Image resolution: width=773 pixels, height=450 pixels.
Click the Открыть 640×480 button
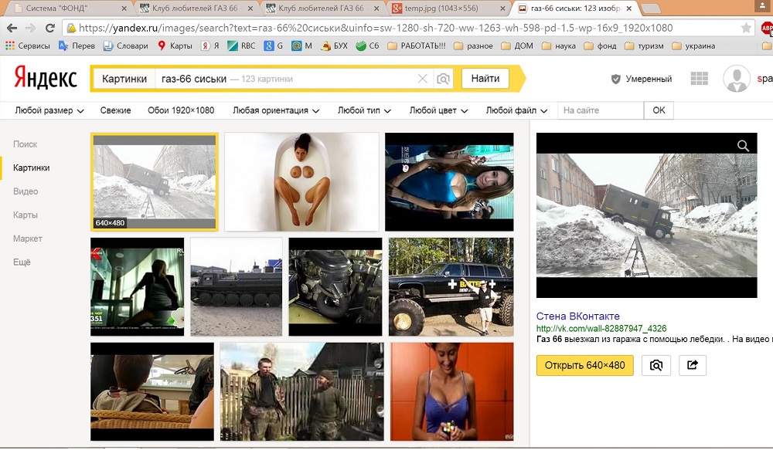tap(584, 365)
